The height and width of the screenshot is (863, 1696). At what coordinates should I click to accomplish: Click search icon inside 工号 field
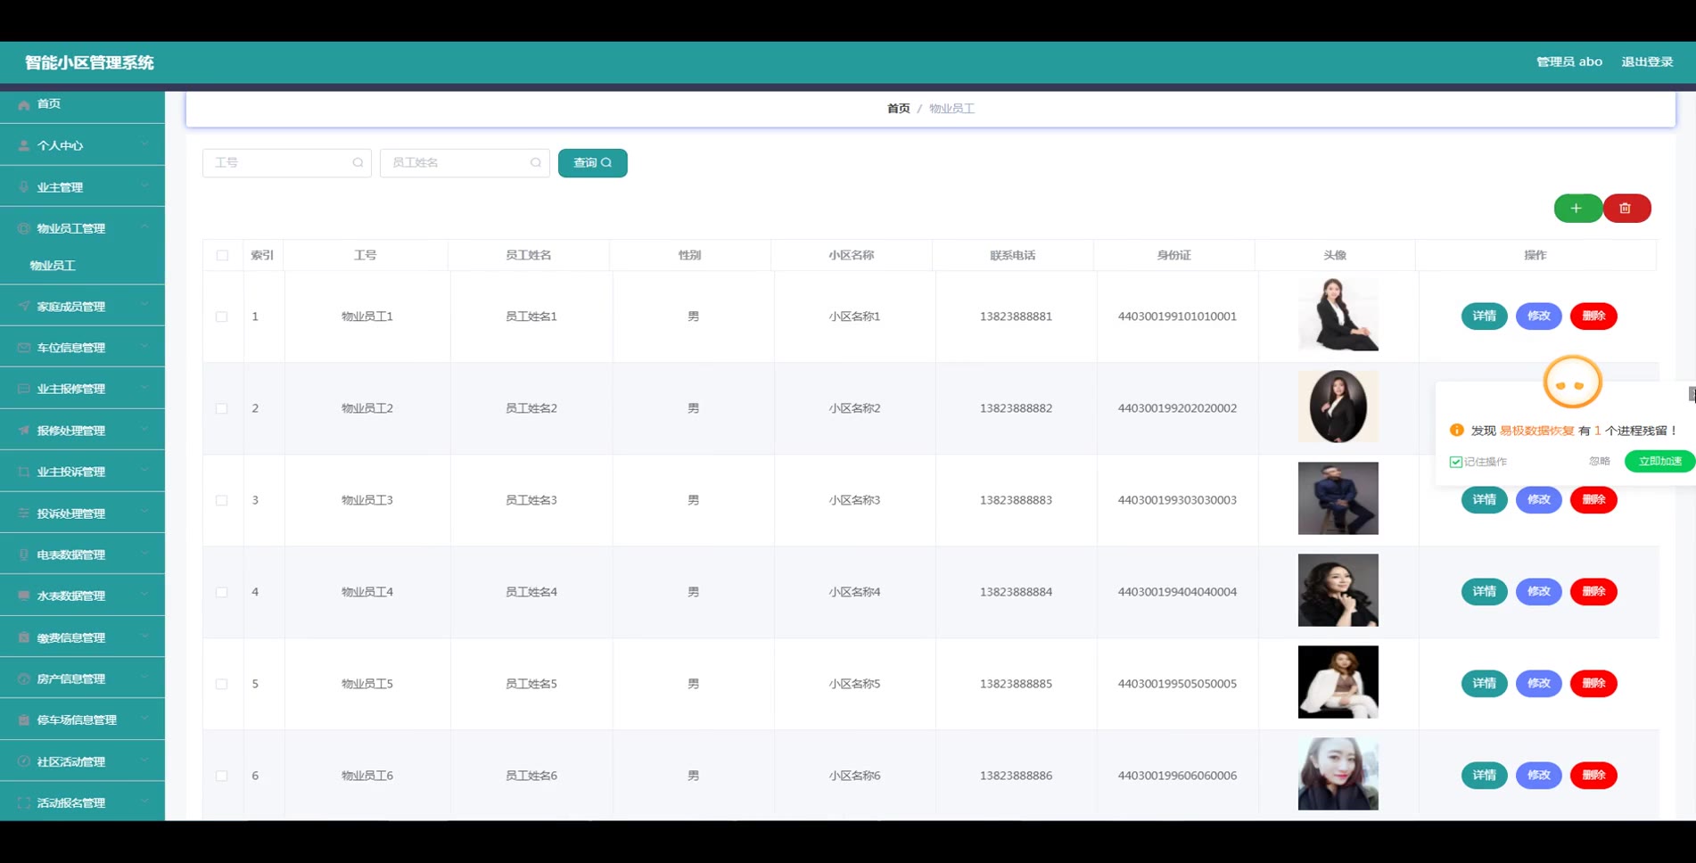[358, 162]
